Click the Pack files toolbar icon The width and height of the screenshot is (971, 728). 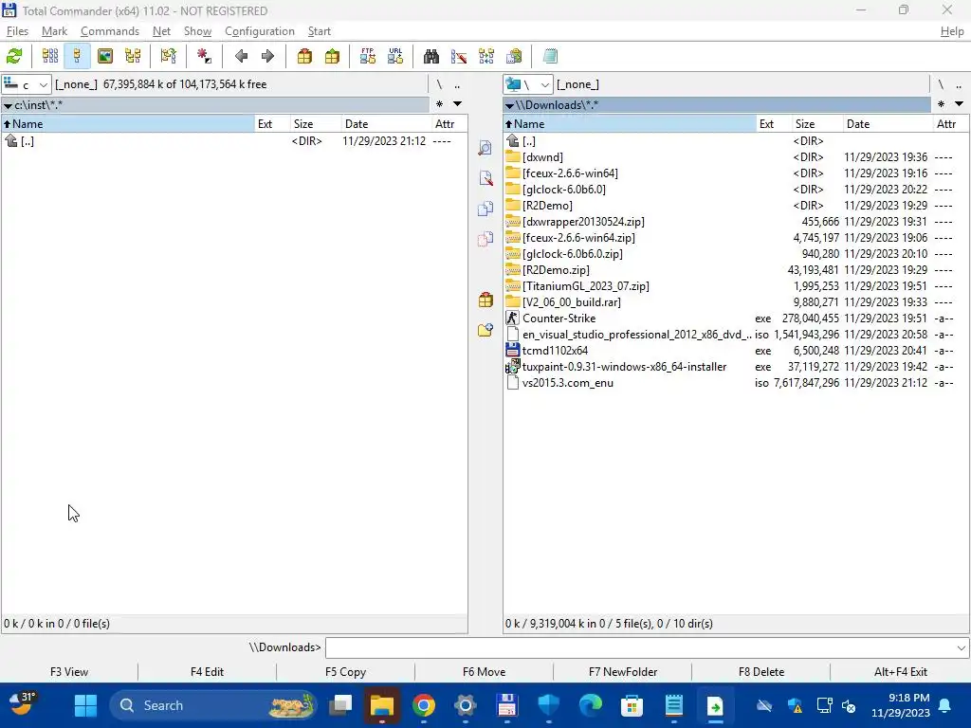click(304, 56)
